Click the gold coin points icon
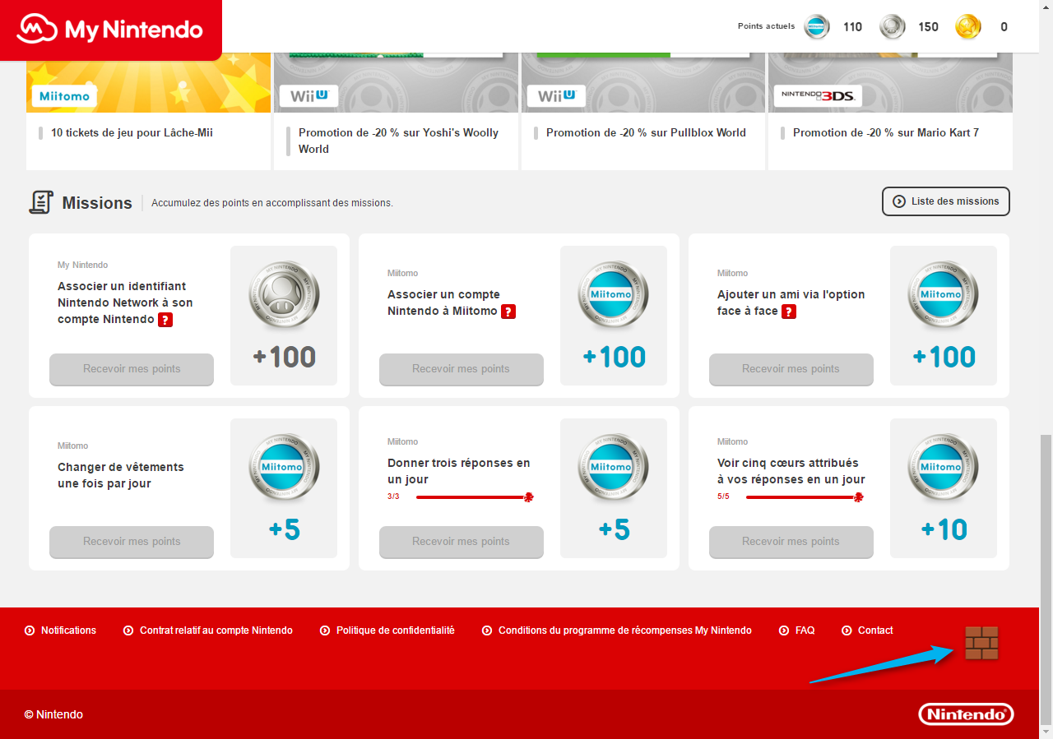This screenshot has width=1053, height=739. click(x=967, y=27)
